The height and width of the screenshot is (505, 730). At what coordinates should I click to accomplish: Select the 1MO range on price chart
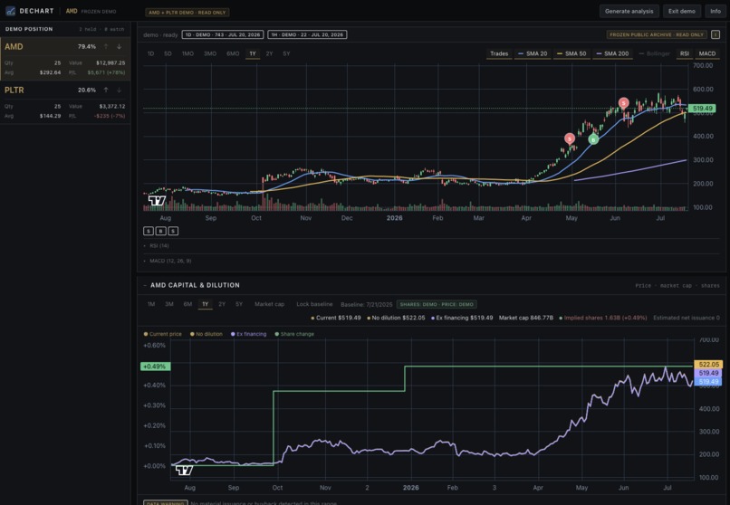pyautogui.click(x=187, y=54)
